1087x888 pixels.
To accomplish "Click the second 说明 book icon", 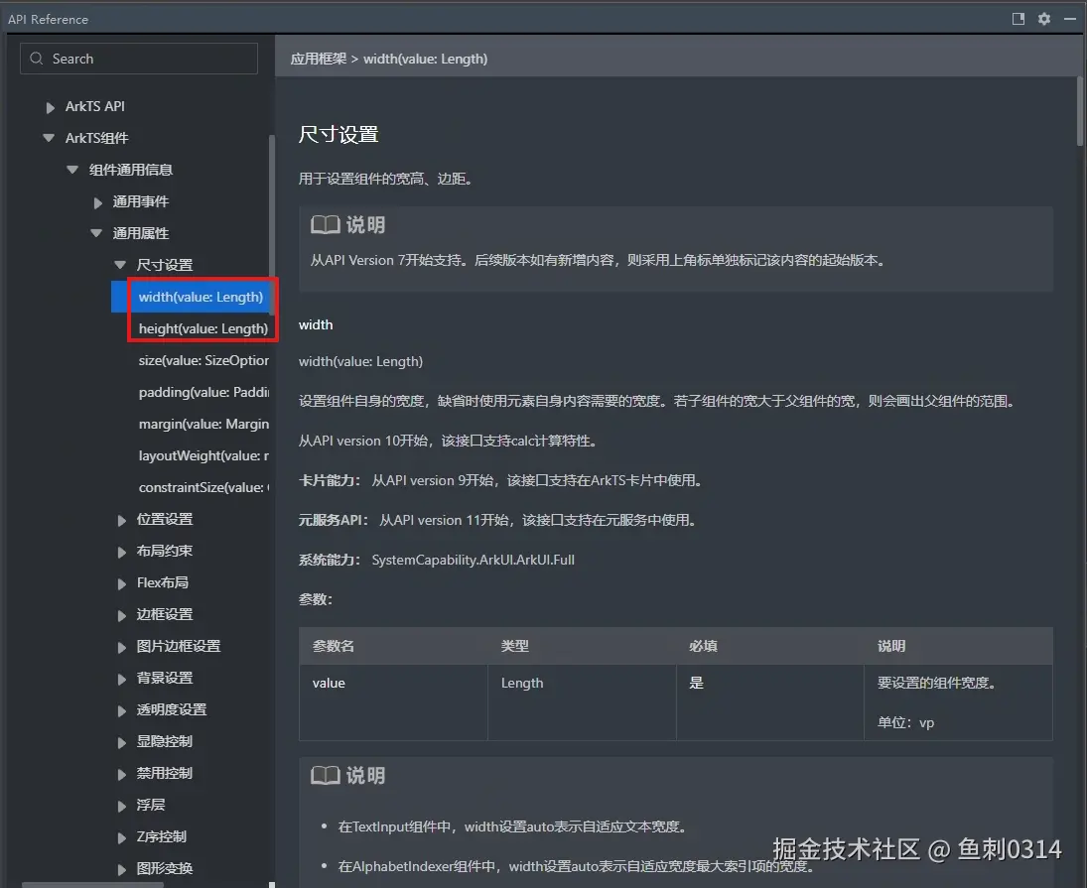I will click(325, 775).
